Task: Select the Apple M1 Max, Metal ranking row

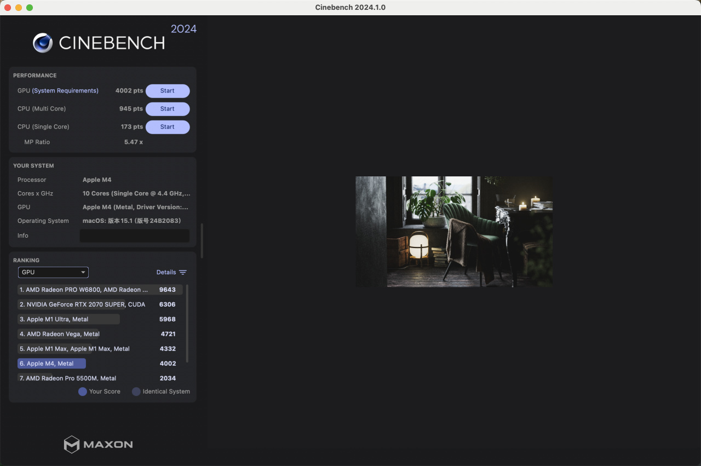Action: point(100,349)
